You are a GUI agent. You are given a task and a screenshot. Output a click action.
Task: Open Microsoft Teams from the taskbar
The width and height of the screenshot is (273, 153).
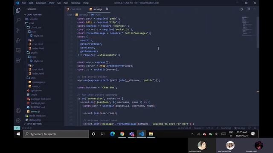132,134
